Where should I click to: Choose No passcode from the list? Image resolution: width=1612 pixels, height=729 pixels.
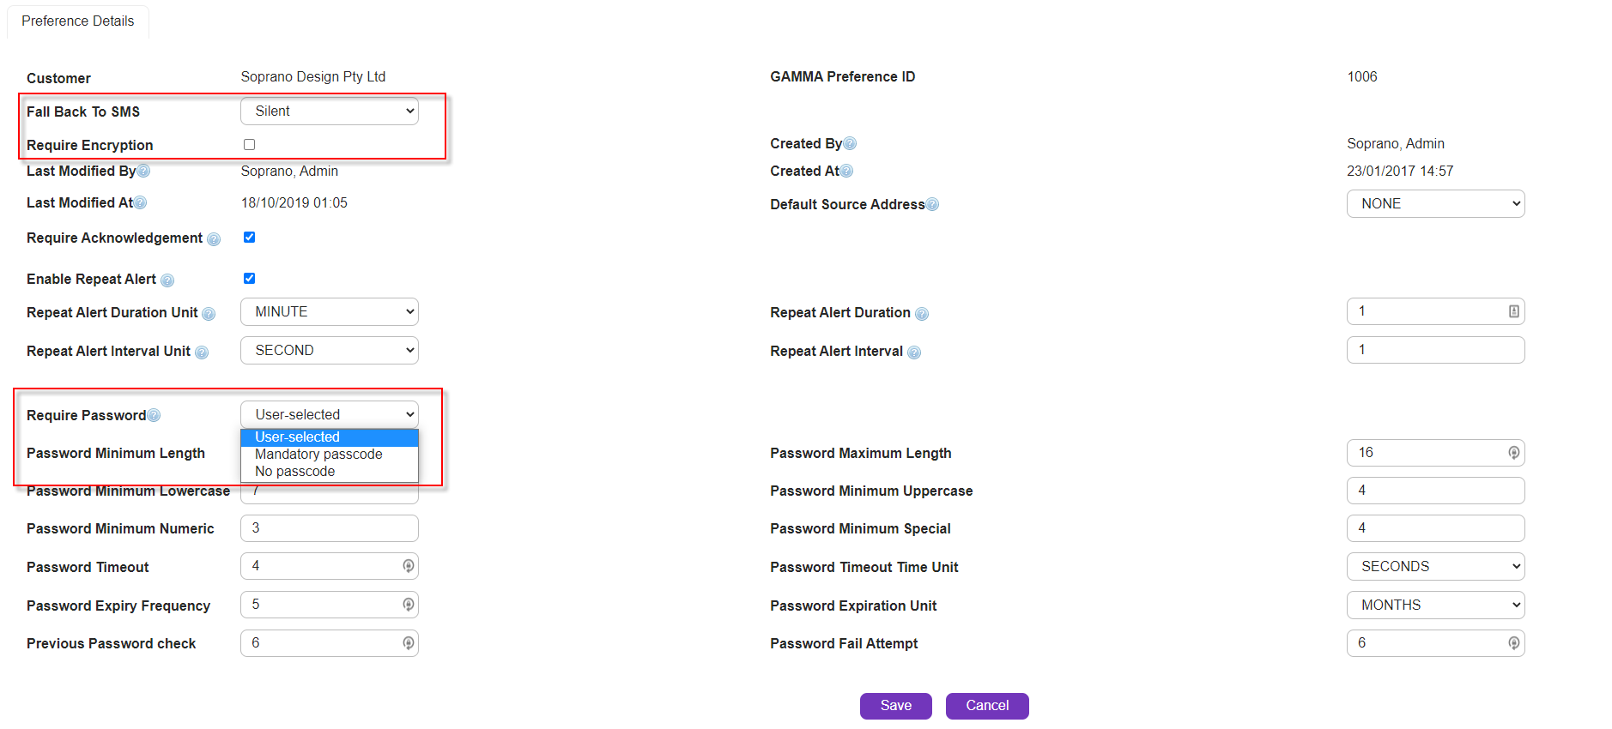[x=295, y=472]
